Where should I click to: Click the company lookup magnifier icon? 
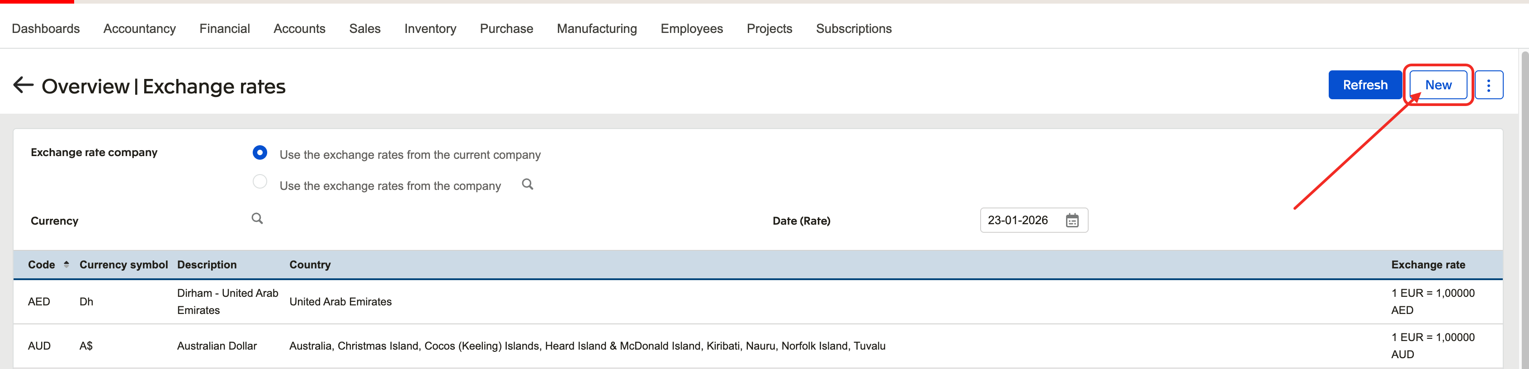527,184
